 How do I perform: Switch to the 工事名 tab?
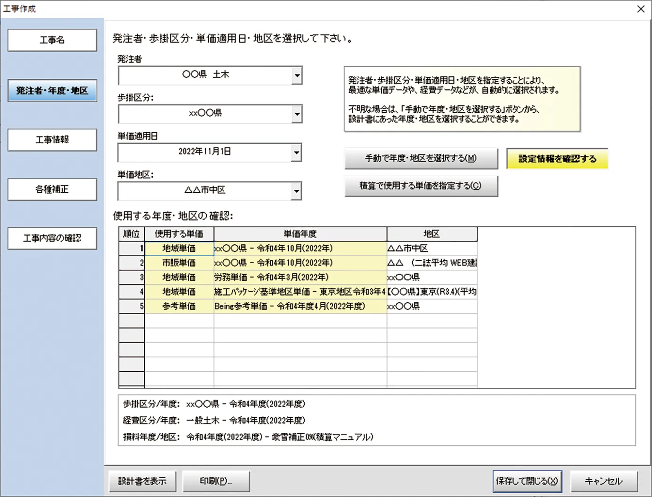pyautogui.click(x=52, y=40)
